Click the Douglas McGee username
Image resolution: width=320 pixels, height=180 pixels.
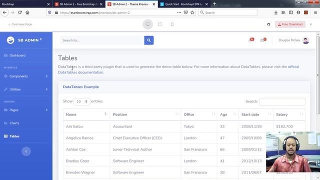pos(289,40)
